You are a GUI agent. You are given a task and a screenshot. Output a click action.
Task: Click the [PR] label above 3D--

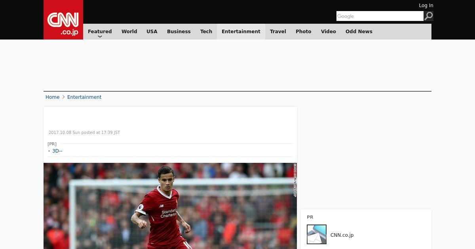(52, 144)
